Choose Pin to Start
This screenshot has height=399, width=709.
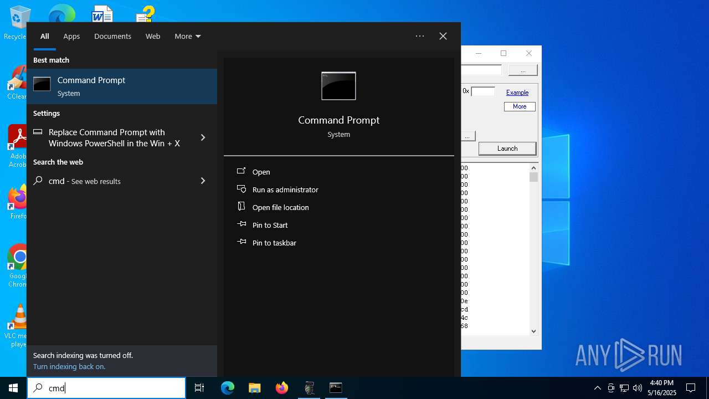tap(270, 225)
